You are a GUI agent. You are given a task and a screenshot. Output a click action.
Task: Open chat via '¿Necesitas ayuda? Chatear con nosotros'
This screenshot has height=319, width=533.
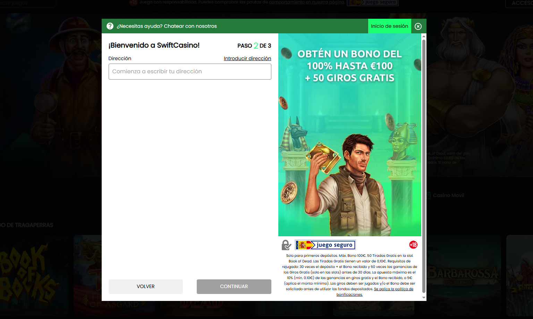click(x=167, y=26)
